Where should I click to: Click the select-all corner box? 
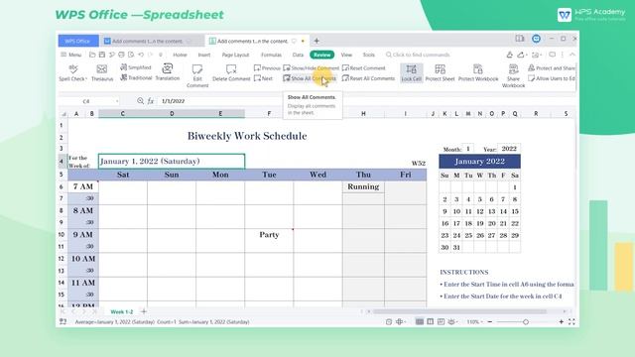(x=63, y=114)
